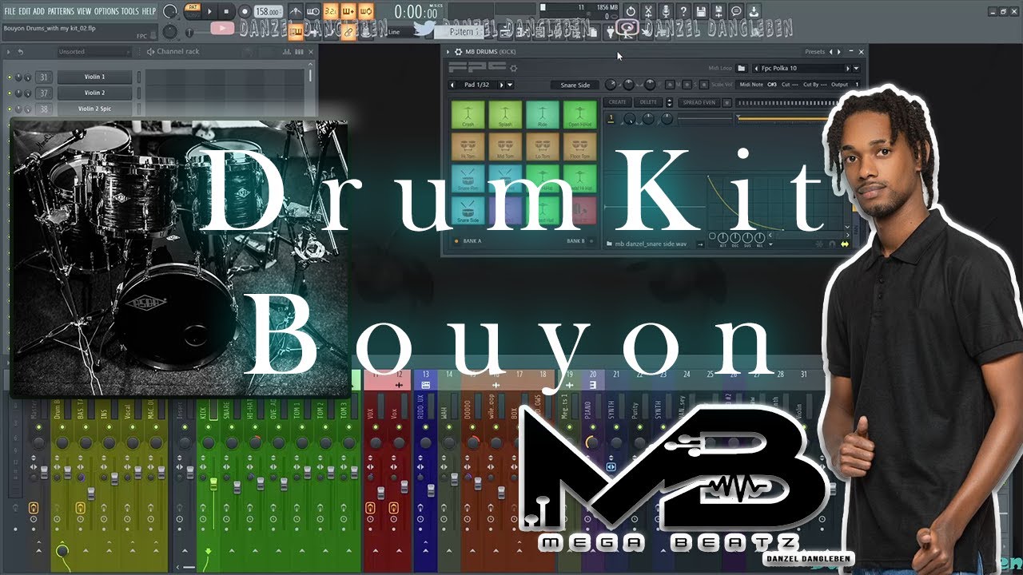Click the undo history icon
The width and height of the screenshot is (1023, 575).
[630, 11]
